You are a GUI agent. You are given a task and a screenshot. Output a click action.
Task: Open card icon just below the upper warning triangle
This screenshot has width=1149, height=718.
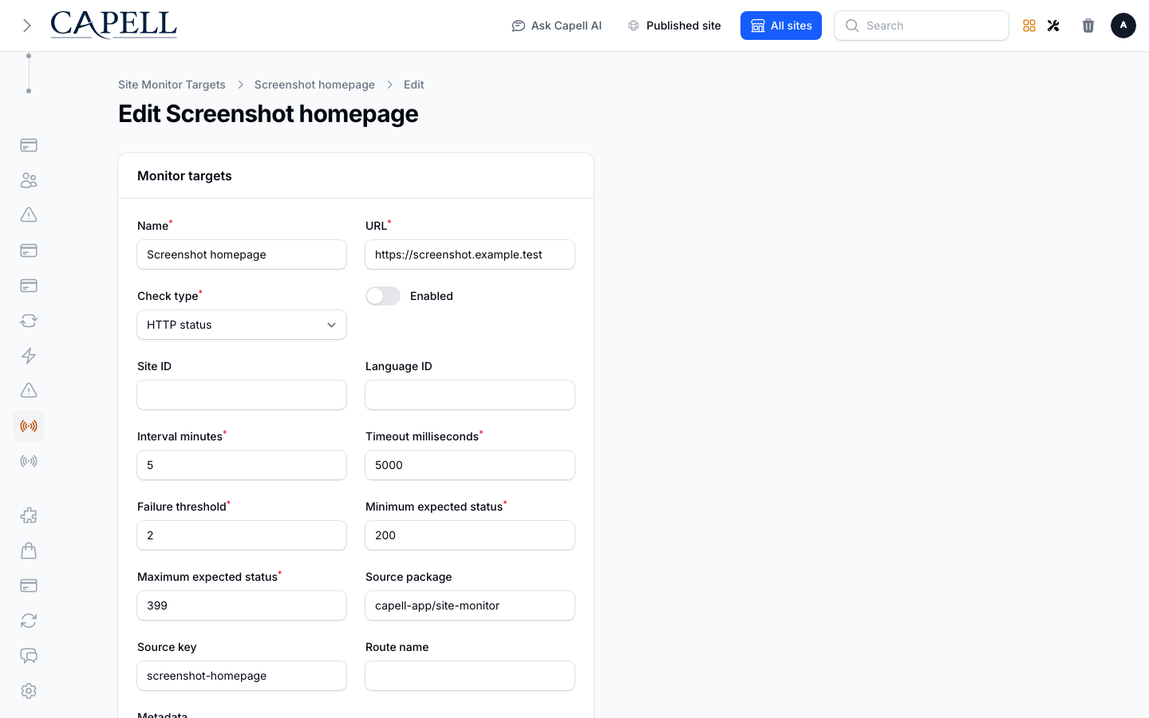coord(29,251)
